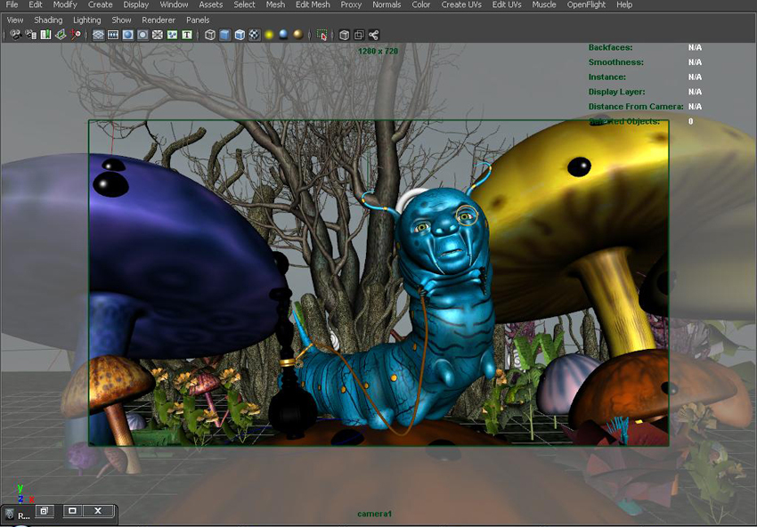Click the Use All Lights yellow sphere
The height and width of the screenshot is (527, 757).
pos(269,35)
